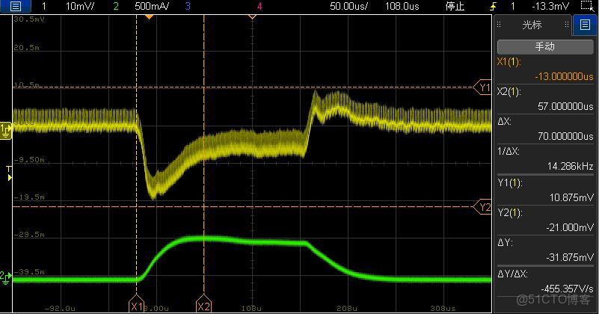Select the ΔY/ΔX value -455.357V/s

(568, 289)
